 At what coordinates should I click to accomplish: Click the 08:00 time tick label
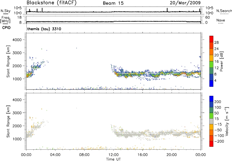(x=84, y=155)
